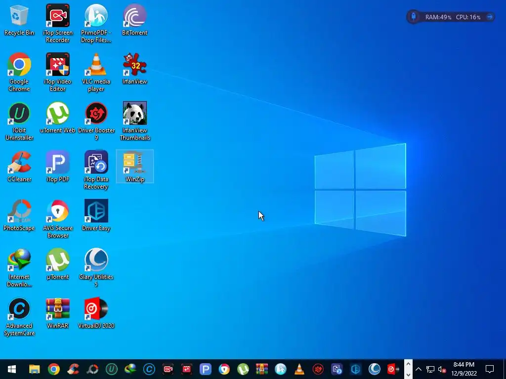Launch Glary Utilities from the taskbar
This screenshot has height=379, width=506.
375,369
